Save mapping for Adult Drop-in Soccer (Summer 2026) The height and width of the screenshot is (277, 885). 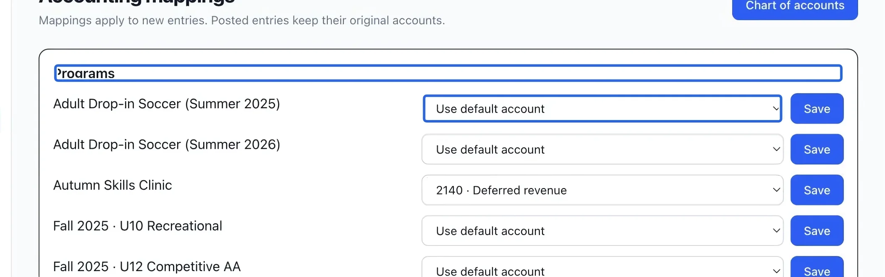tap(817, 149)
